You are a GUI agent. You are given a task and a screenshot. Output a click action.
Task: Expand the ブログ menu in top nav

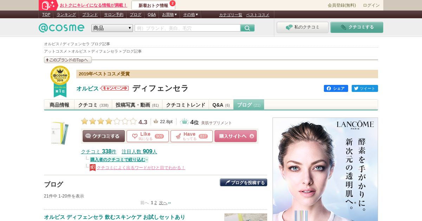click(x=135, y=15)
